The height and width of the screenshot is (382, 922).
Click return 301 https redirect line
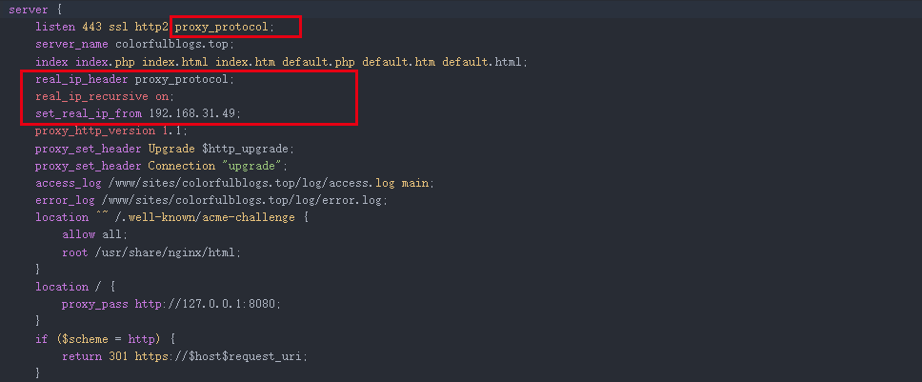(x=185, y=356)
